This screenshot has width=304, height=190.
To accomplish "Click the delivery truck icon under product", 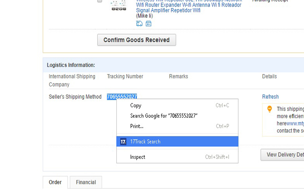I will click(139, 23).
